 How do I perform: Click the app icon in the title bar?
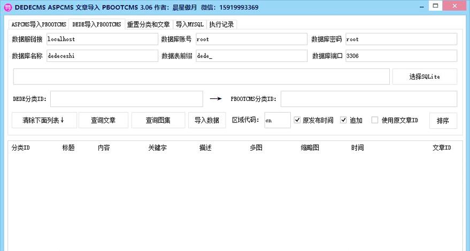point(7,7)
